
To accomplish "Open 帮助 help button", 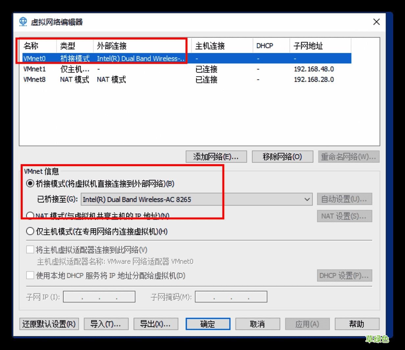I will tap(357, 324).
